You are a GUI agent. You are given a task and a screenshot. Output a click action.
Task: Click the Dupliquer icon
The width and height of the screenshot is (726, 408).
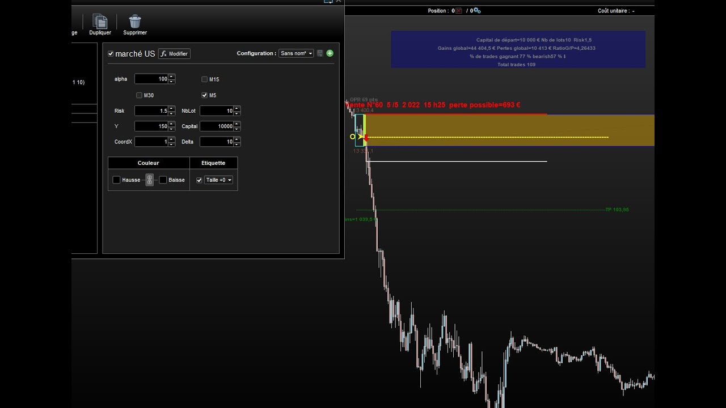point(100,22)
